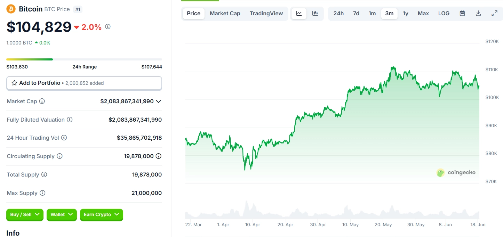Click the info icon beside 2.0% change
This screenshot has width=503, height=237.
pos(108,26)
